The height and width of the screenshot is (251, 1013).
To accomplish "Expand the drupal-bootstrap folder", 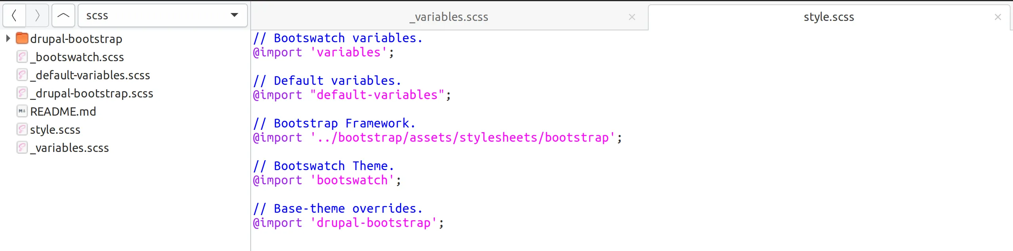I will pos(8,39).
